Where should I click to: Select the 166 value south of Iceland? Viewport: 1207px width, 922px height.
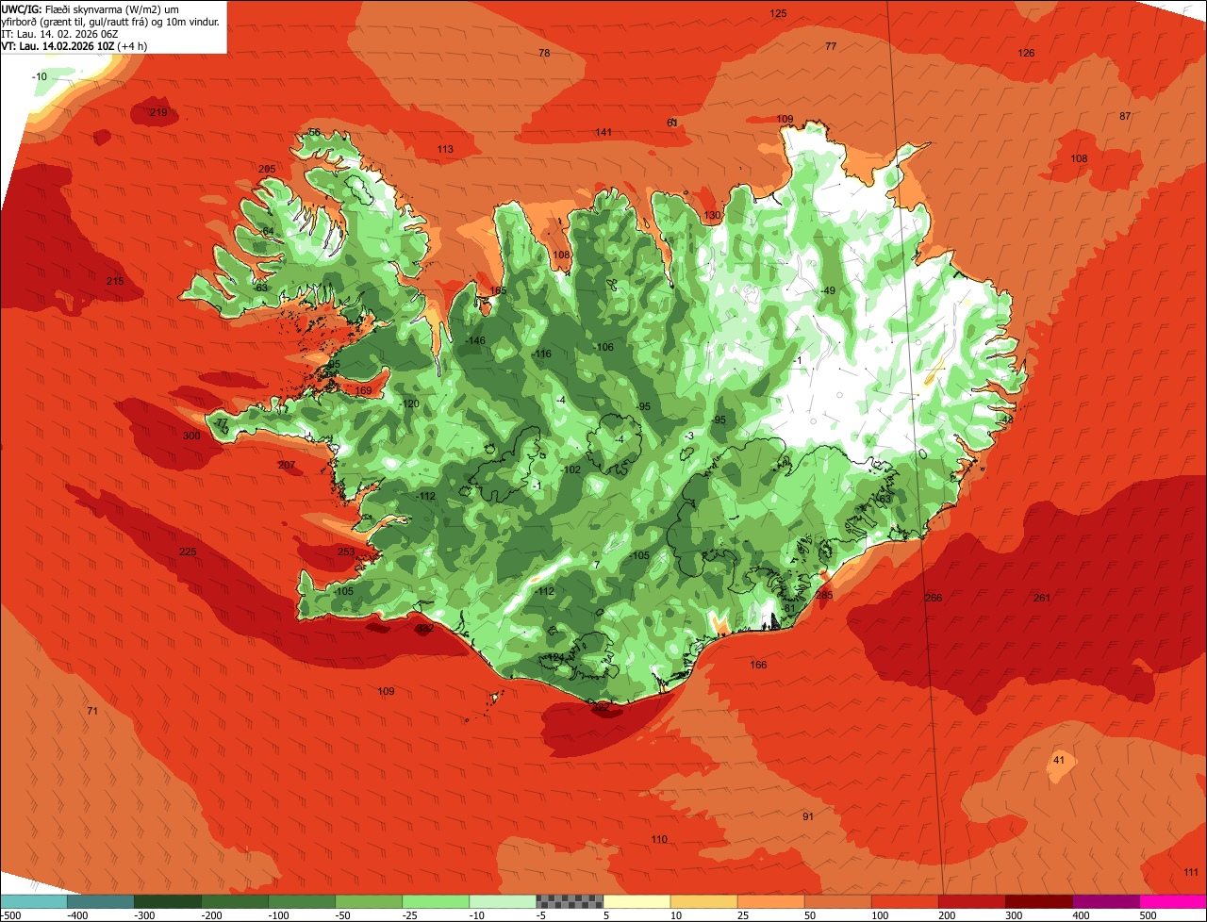[758, 666]
